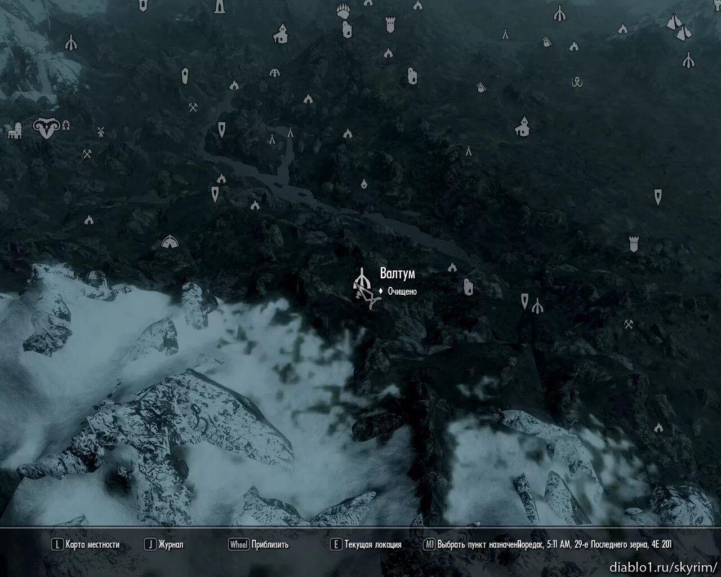Select fort tower marker at the right edge
Image resolution: width=721 pixels, height=577 pixels.
click(635, 243)
